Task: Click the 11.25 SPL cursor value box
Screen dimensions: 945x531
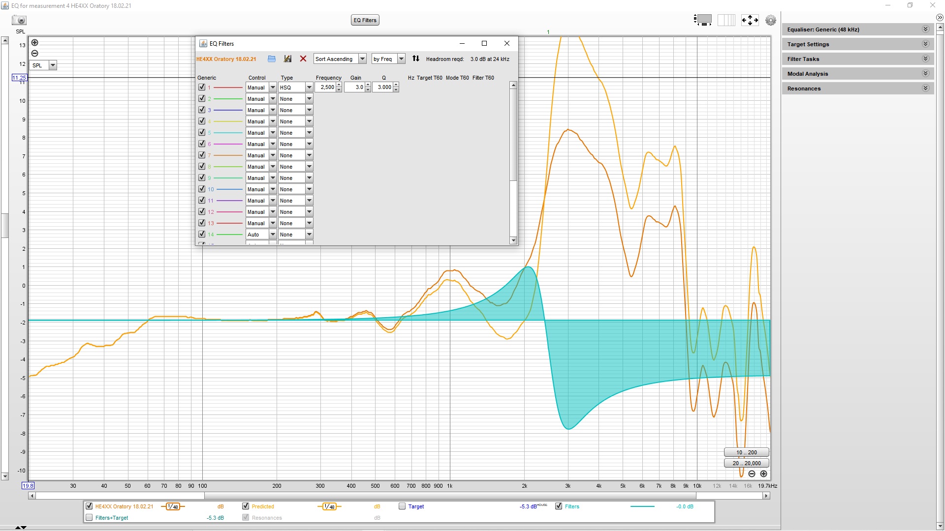Action: [19, 78]
